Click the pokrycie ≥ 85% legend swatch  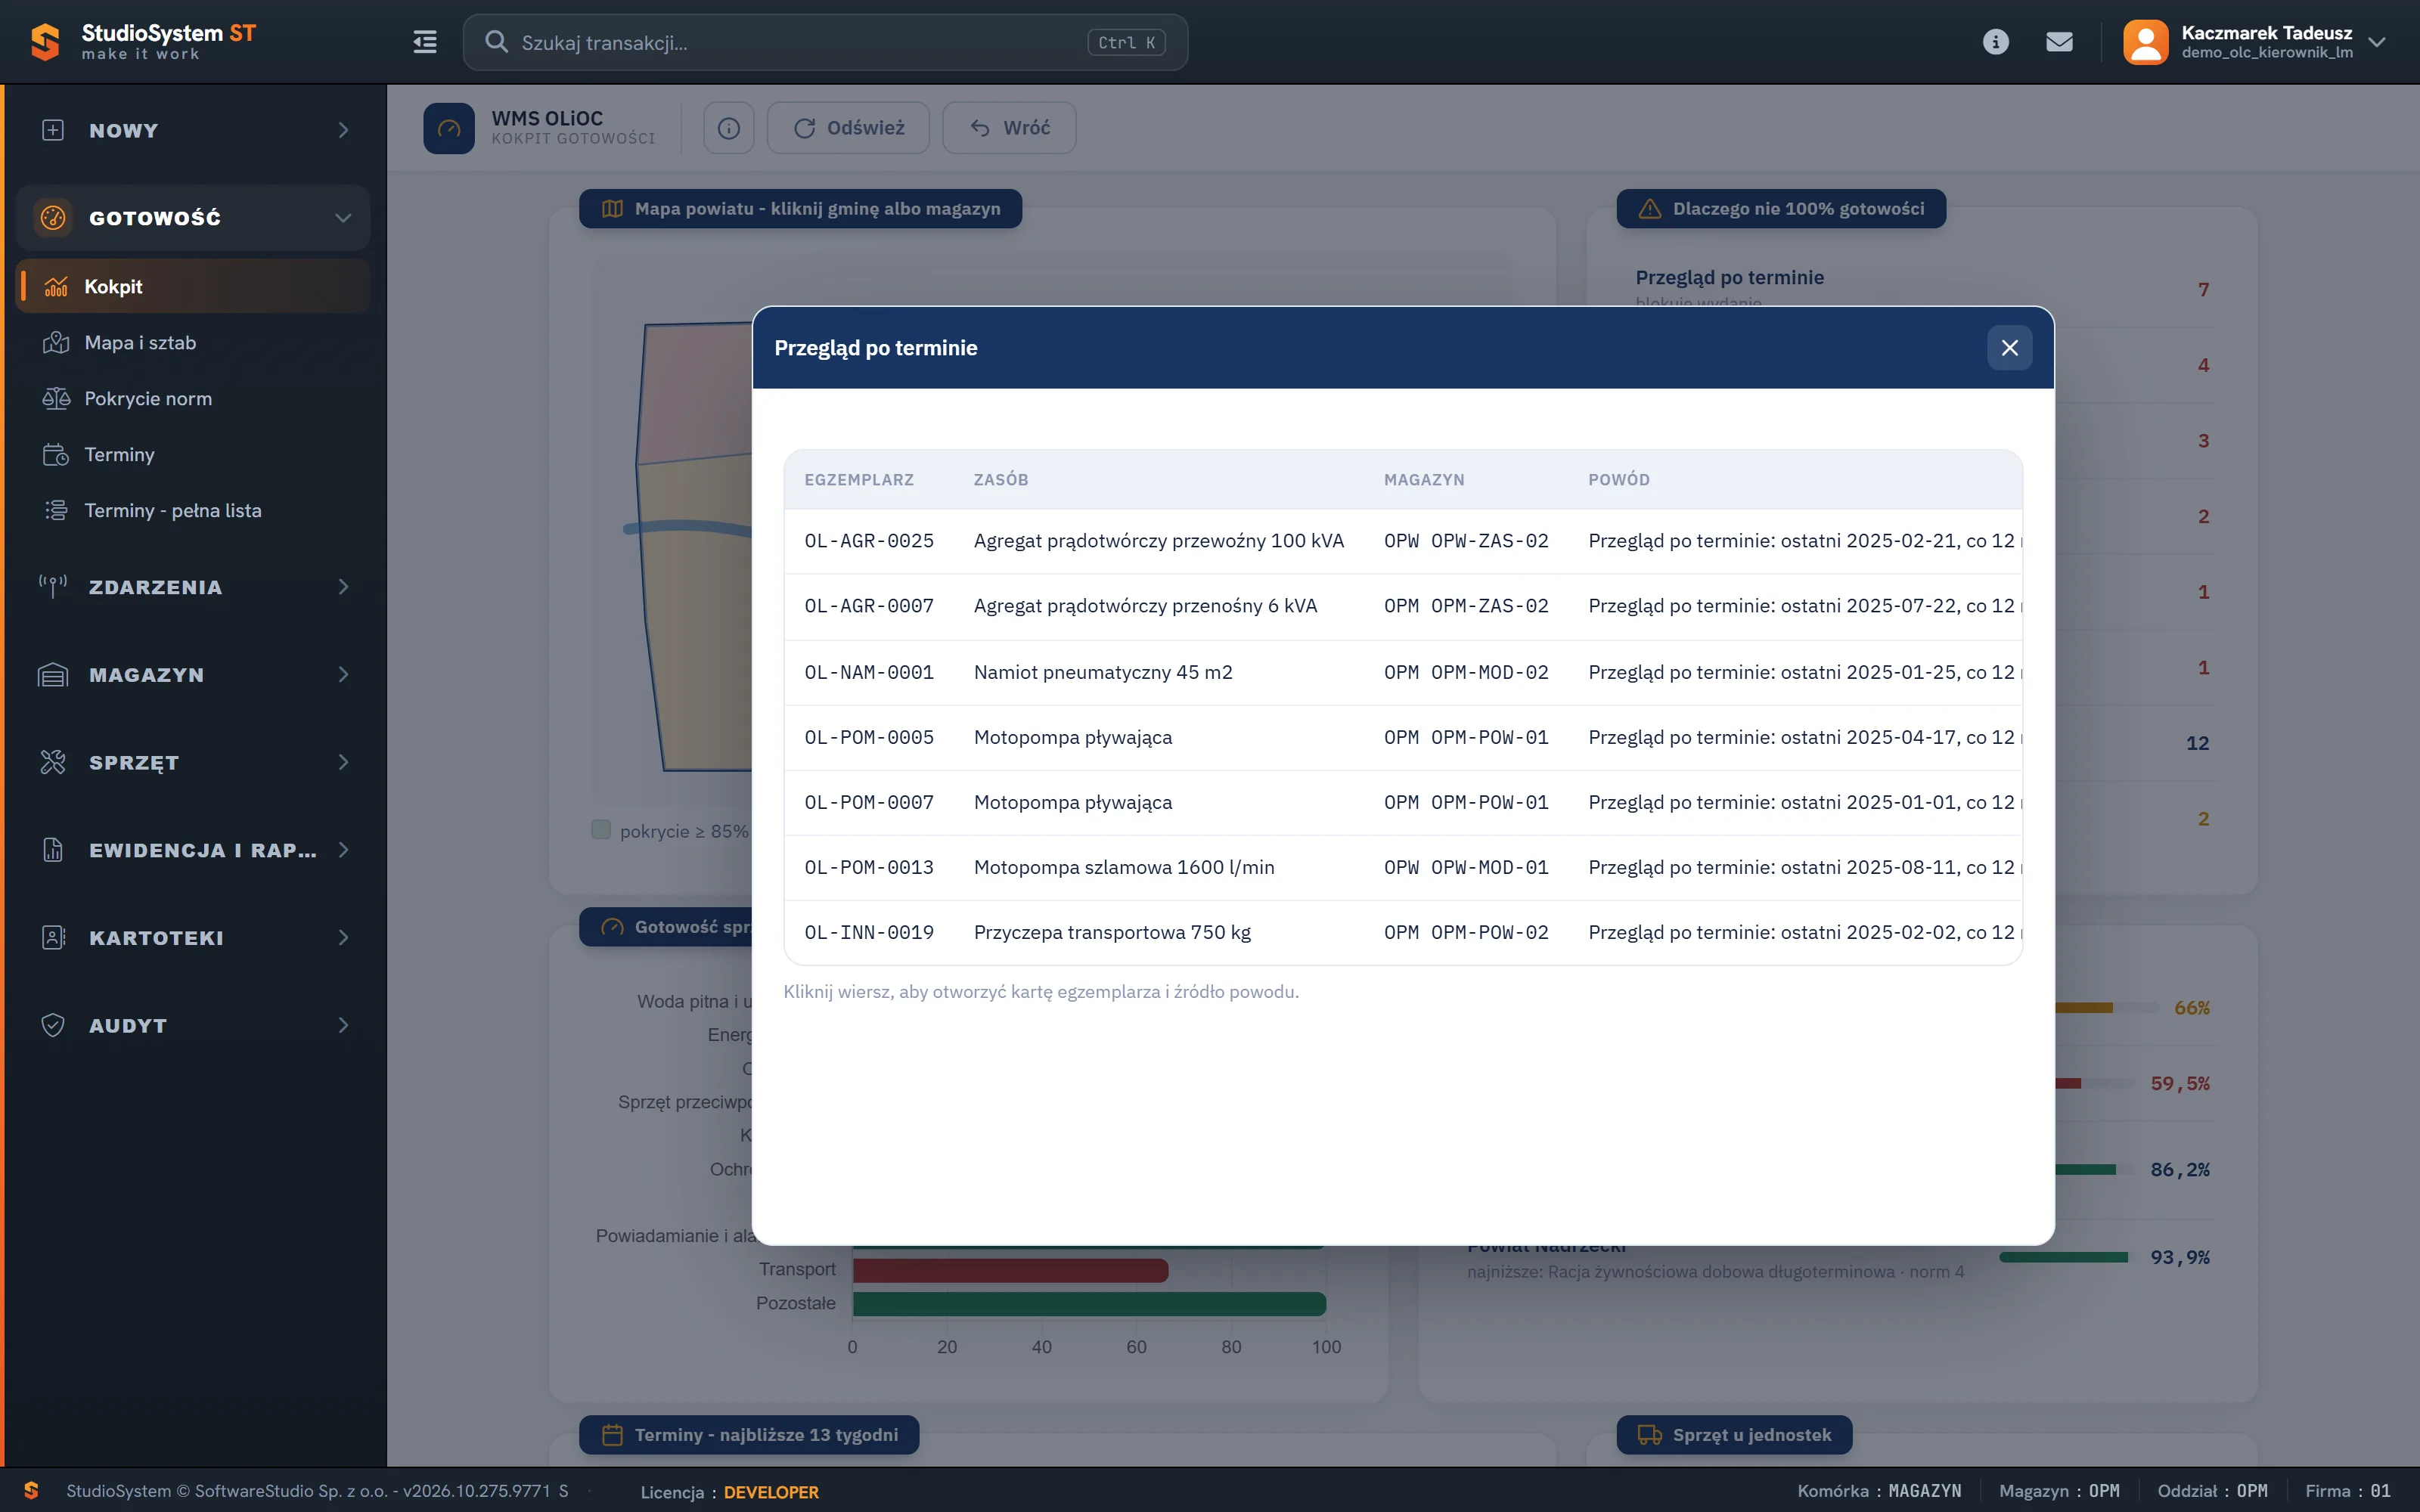[601, 830]
